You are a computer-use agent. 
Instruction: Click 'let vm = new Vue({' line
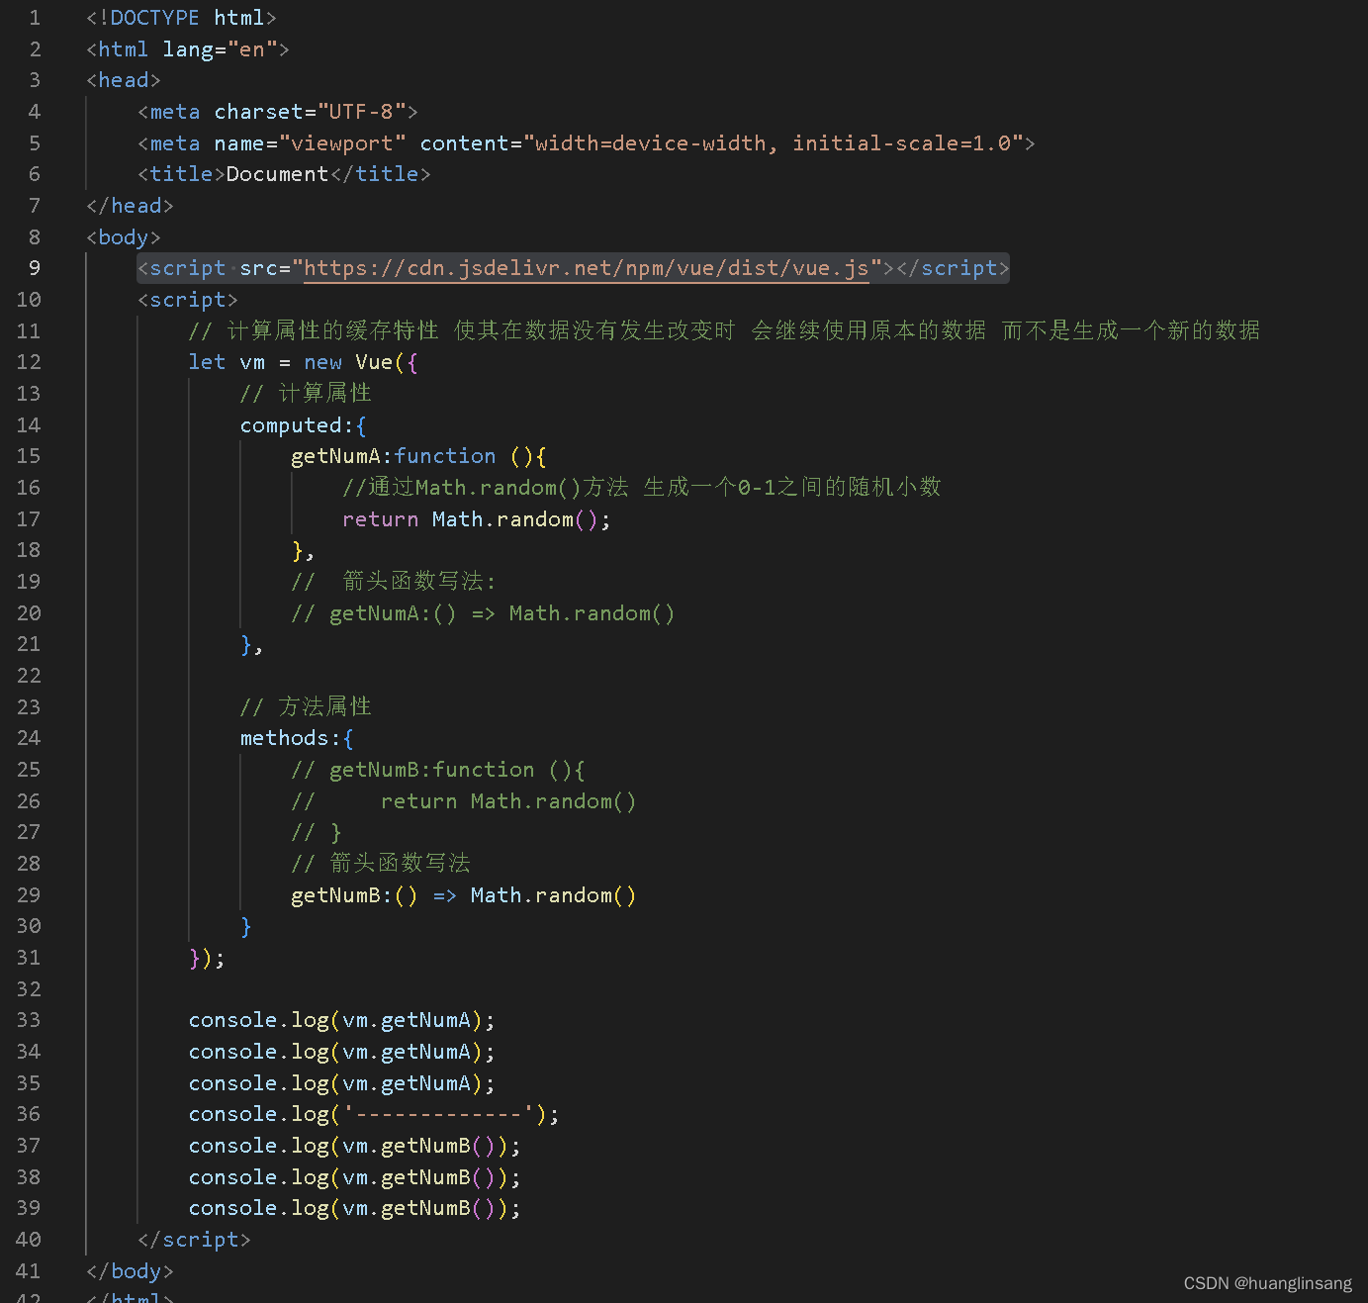tap(303, 362)
